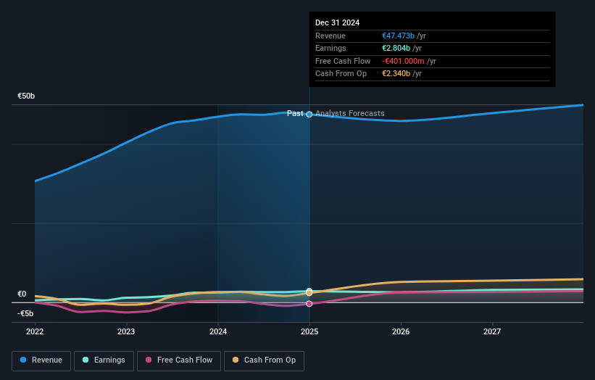This screenshot has width=595, height=380.
Task: Click the Analysts Forecasts label
Action: click(350, 114)
